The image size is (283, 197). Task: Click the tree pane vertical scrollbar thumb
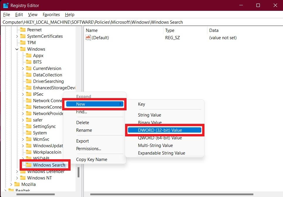[79, 172]
